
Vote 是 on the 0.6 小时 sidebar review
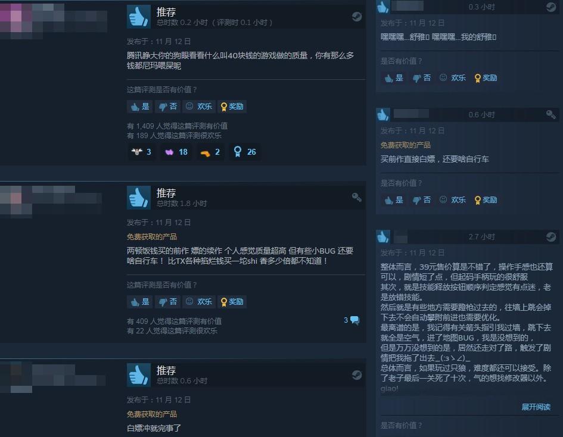tap(394, 200)
